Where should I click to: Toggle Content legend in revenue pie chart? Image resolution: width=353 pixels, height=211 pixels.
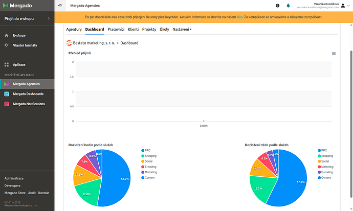pos(324,178)
